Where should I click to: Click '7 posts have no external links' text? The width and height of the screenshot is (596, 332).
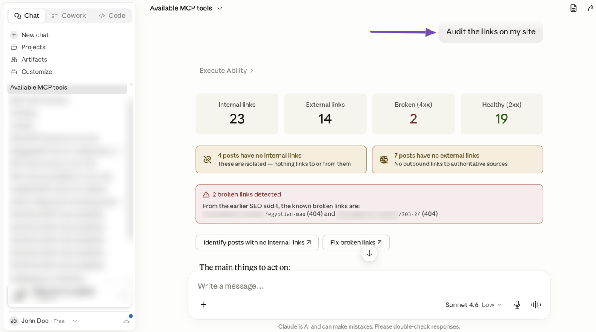coord(436,156)
